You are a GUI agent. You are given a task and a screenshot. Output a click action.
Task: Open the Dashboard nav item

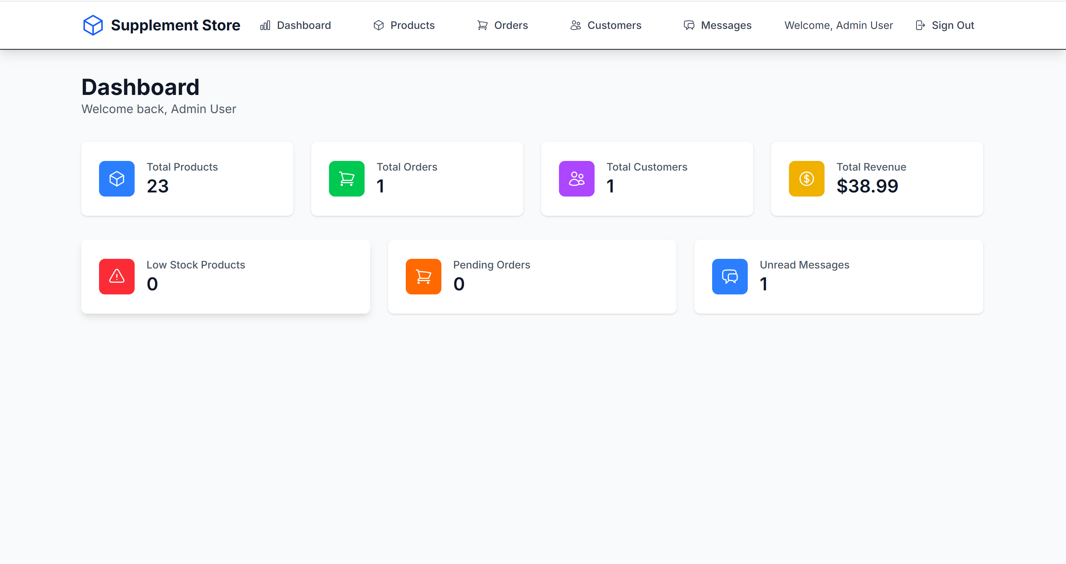point(296,25)
